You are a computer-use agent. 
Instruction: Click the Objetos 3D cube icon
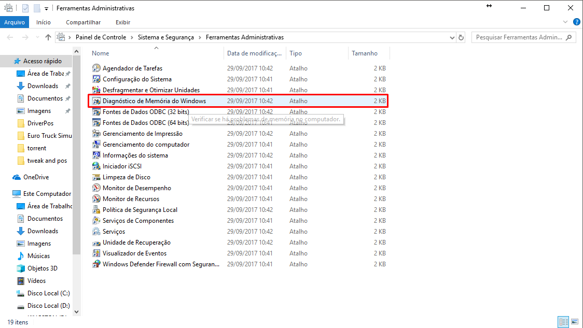tap(21, 268)
